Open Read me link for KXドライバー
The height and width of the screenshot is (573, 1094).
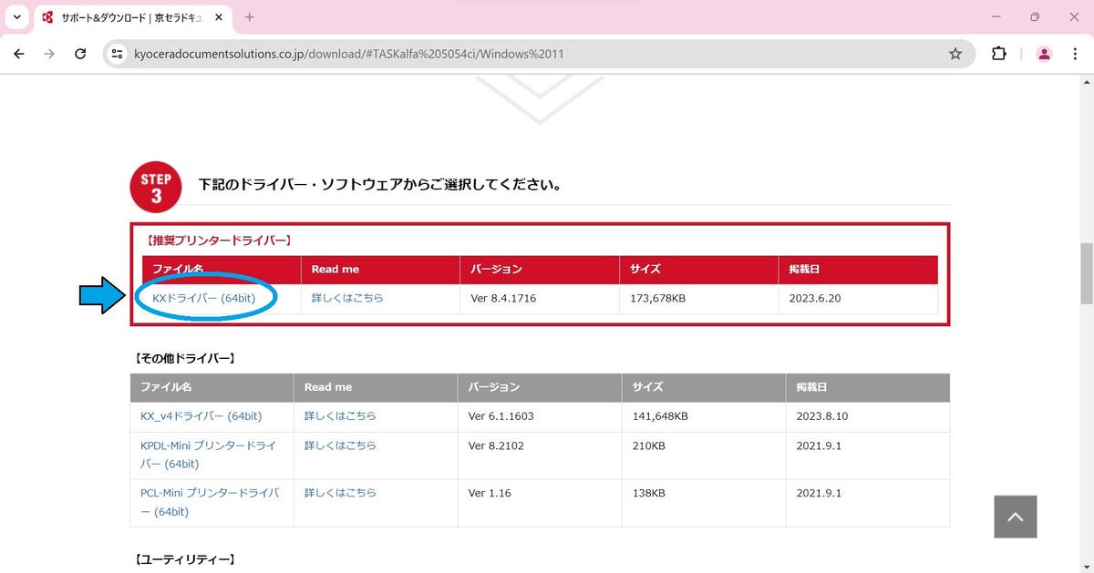coord(346,298)
